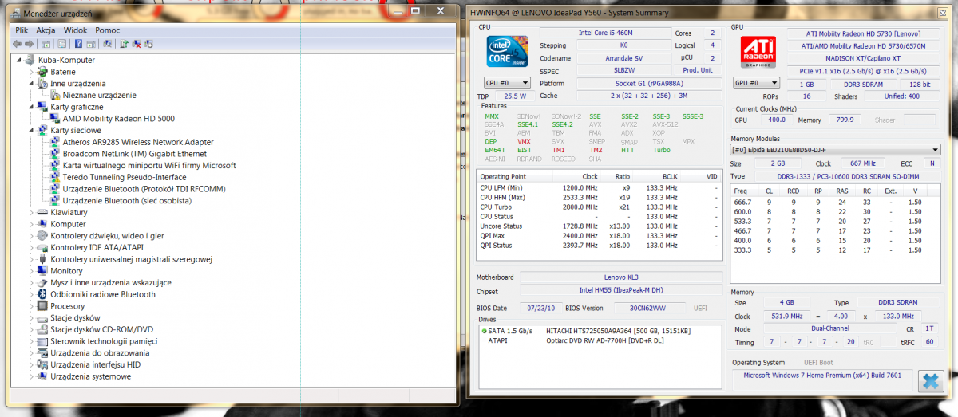958x417 pixels.
Task: Click the Intel HM55 chipset field
Action: [622, 292]
